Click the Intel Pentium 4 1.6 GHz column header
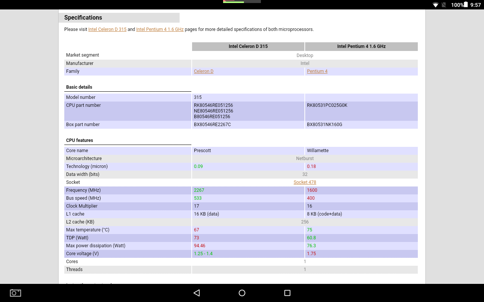Image resolution: width=484 pixels, height=302 pixels. (x=361, y=46)
